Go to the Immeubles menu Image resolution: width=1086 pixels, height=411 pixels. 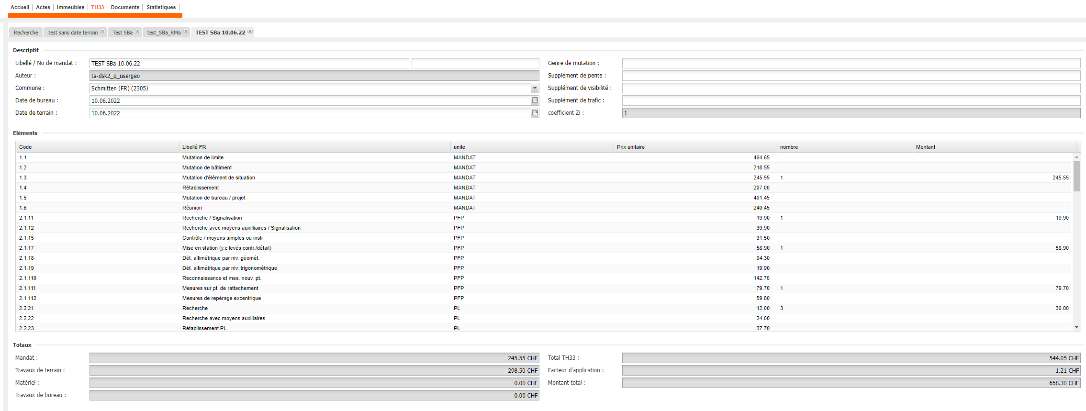click(x=70, y=7)
